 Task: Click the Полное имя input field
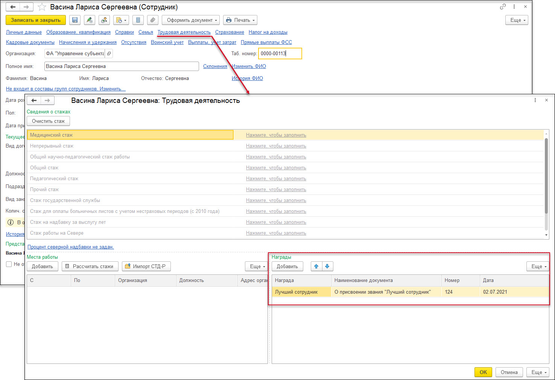point(122,66)
